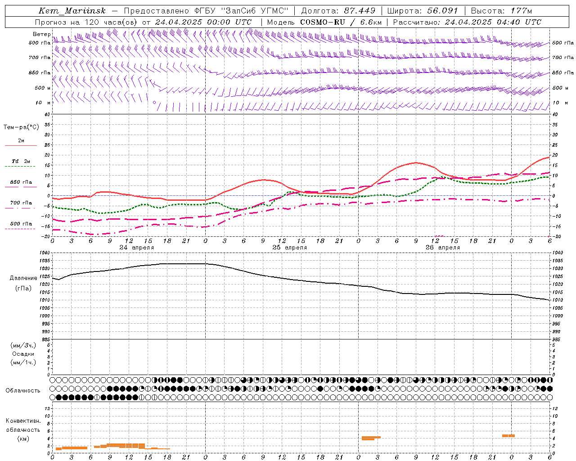Click the '25 апреля' date label
Viewport: 576px width, 461px height.
pos(289,248)
